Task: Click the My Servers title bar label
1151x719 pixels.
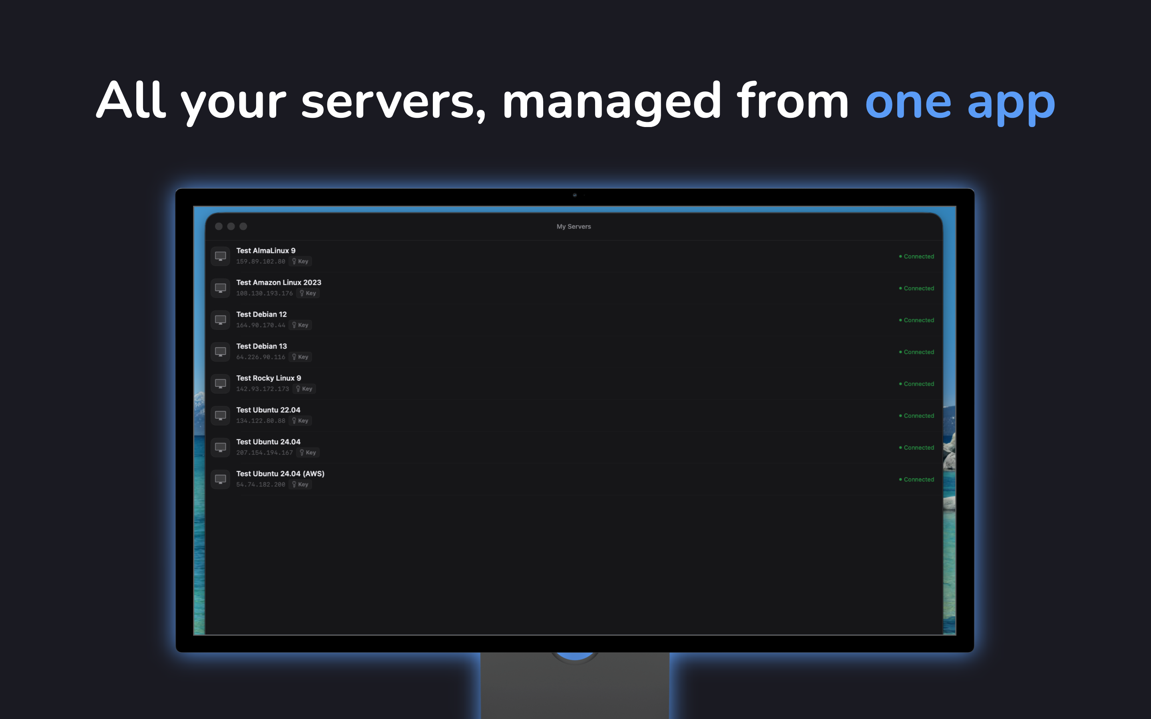Action: point(574,226)
